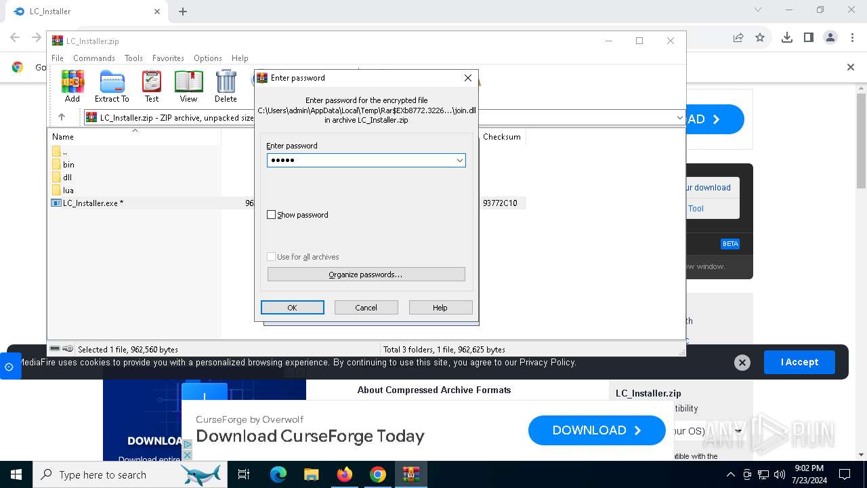Open Microsoft Edge from the taskbar

point(278,474)
